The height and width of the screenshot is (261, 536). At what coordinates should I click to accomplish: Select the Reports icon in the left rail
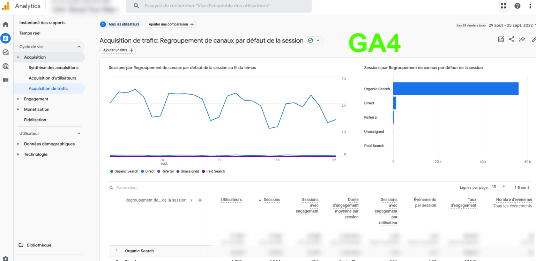coord(6,38)
